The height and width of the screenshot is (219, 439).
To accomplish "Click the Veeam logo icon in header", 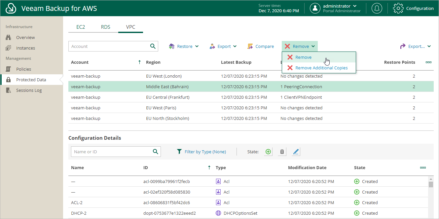I will 11,8.
